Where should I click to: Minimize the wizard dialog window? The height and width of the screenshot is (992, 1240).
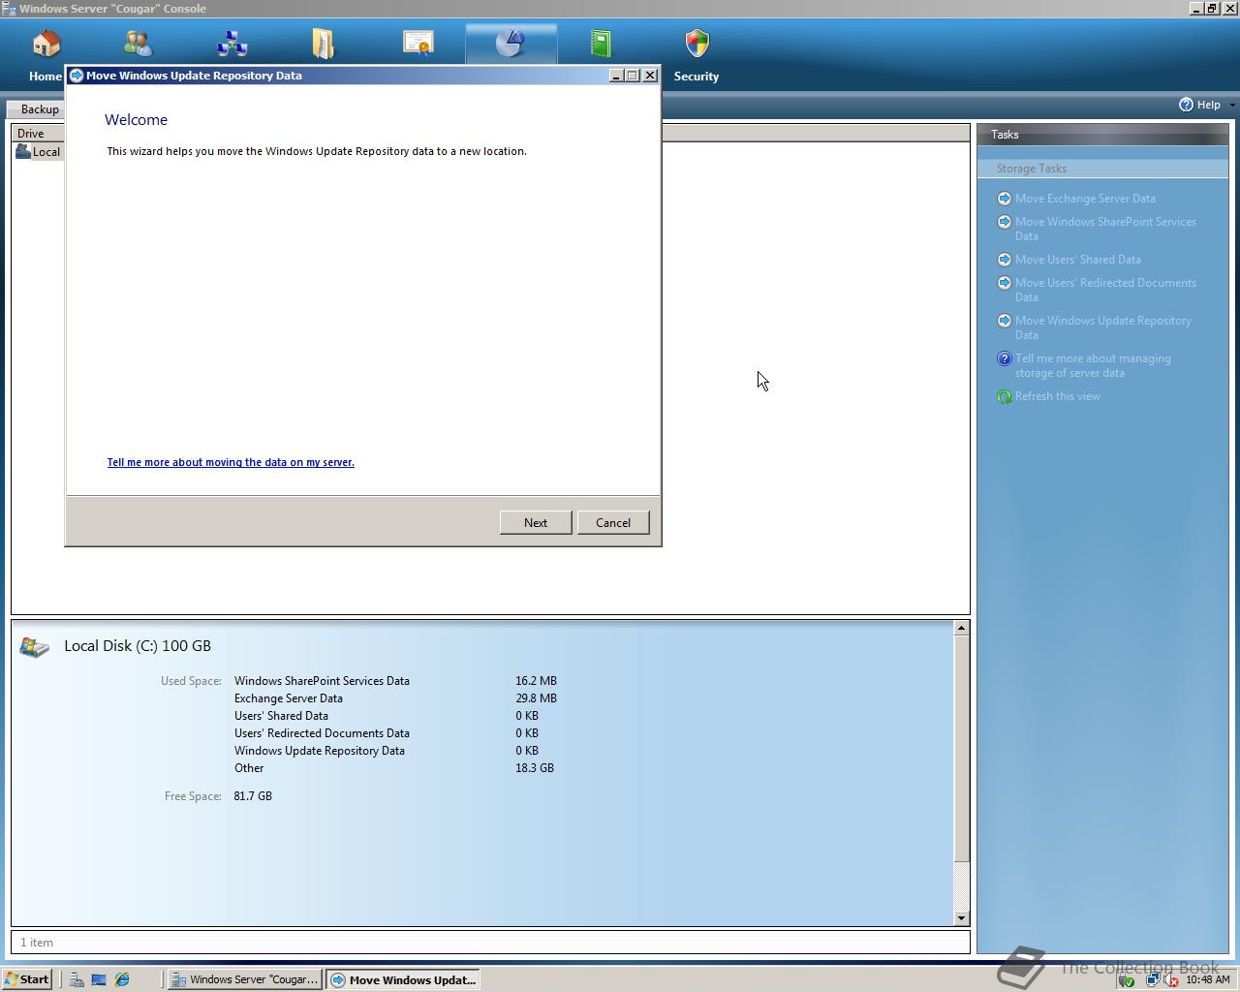[x=616, y=76]
